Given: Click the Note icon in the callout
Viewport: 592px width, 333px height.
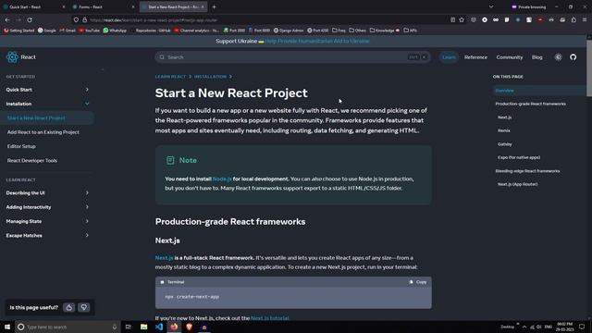Looking at the screenshot, I should (170, 160).
